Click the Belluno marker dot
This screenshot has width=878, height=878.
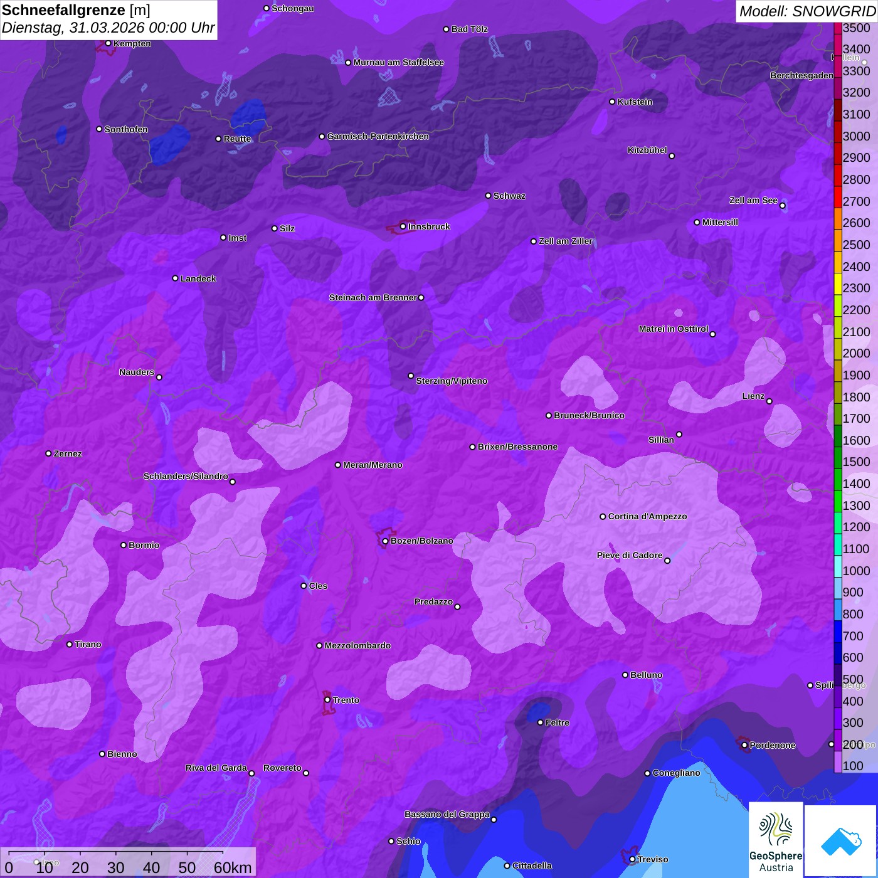click(x=625, y=675)
